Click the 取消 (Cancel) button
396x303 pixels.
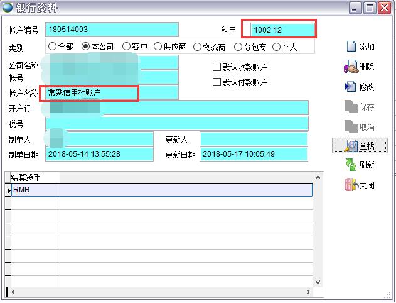coord(360,127)
